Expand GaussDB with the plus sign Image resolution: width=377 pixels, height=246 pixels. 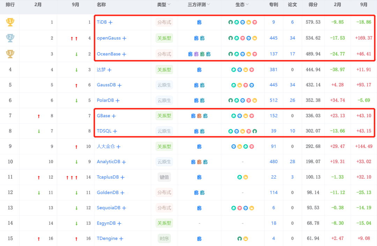(x=119, y=85)
